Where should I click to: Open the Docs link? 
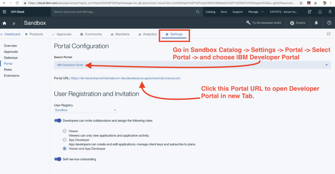click(x=224, y=12)
